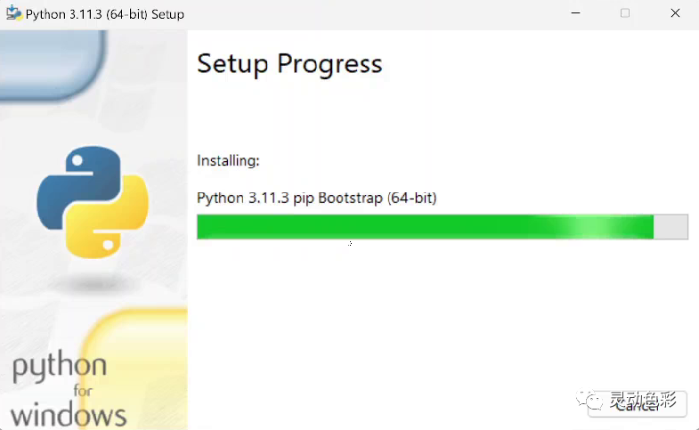
Task: Click the disabled maximize window button
Action: (625, 13)
